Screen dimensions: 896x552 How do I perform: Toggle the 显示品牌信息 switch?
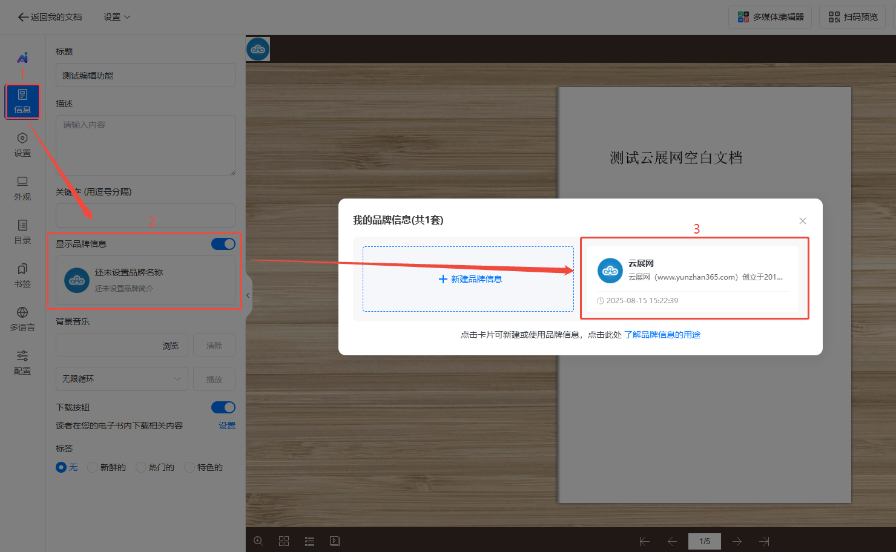pos(223,244)
